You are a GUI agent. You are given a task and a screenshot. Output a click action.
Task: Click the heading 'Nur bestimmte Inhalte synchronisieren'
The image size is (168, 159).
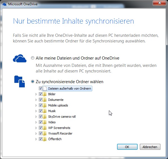click(x=73, y=21)
